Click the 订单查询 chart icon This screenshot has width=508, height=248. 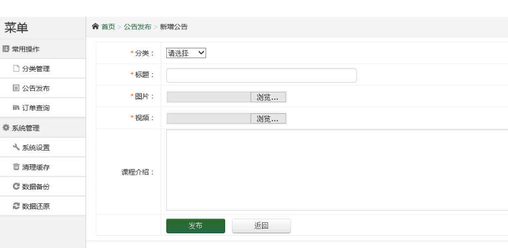coord(17,108)
